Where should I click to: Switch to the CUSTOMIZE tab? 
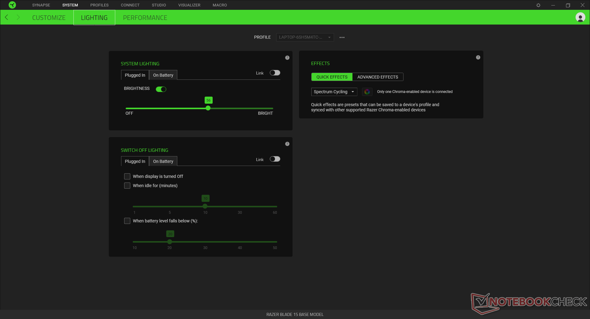point(49,18)
